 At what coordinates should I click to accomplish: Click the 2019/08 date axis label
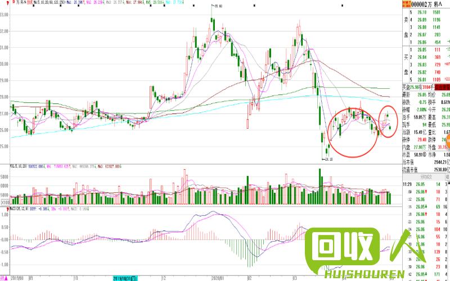17,278
